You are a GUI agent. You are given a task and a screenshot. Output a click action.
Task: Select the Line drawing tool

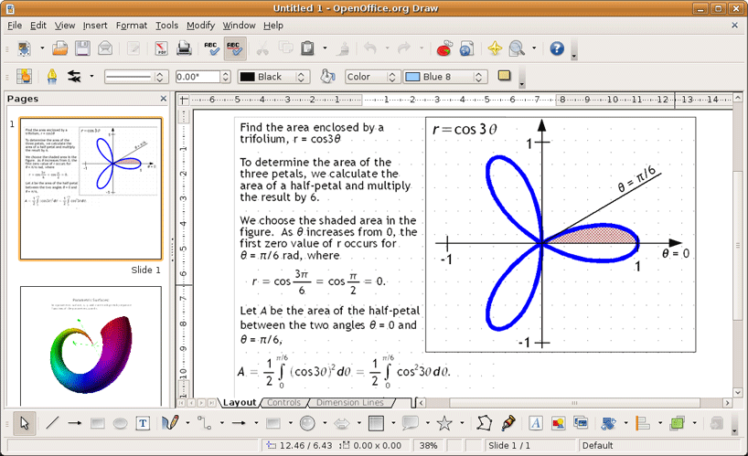(52, 423)
